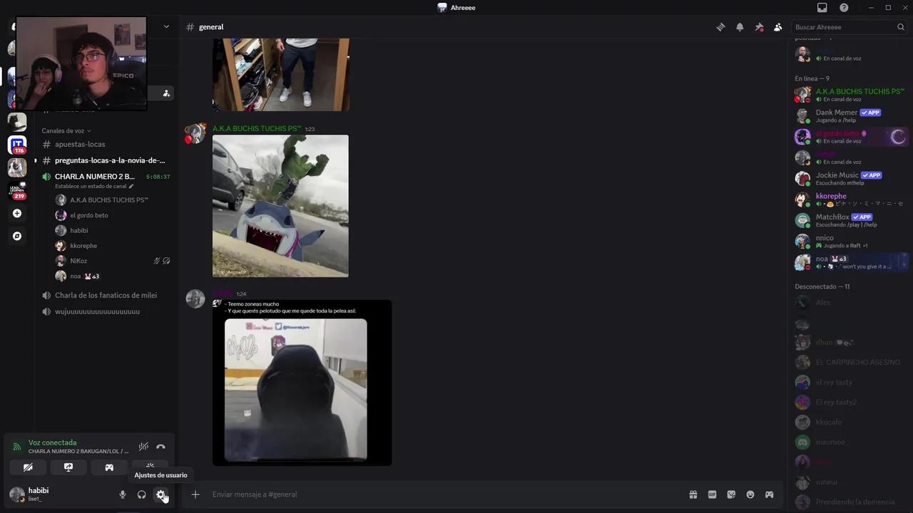913x513 pixels.
Task: Type area: Enviar mensaje a #general
Action: (446, 494)
